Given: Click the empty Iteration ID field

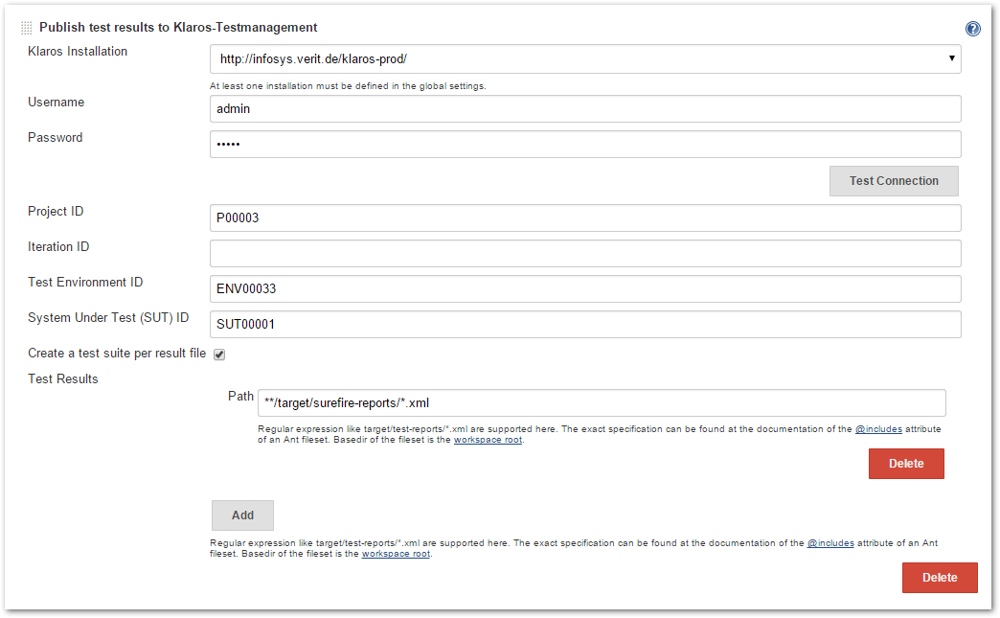Looking at the screenshot, I should (585, 253).
